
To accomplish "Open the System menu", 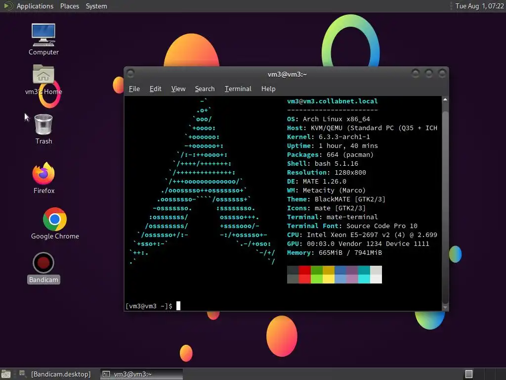I will click(96, 6).
